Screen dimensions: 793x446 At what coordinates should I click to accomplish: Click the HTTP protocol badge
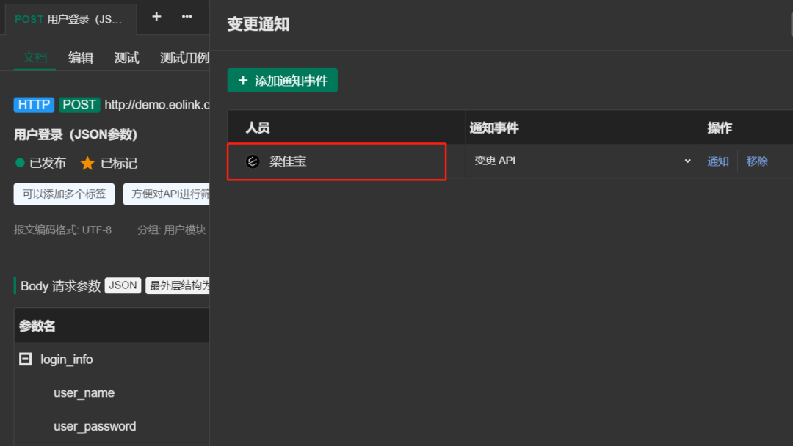coord(34,104)
